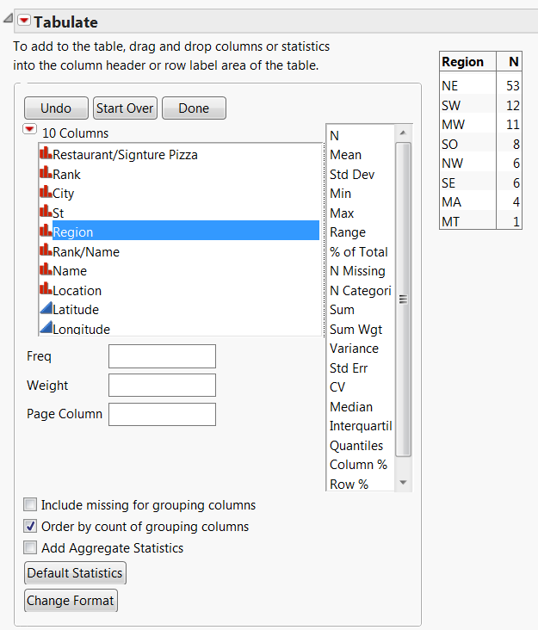Viewport: 538px width, 630px height.
Task: Click the nominal icon beside Location
Action: [46, 290]
